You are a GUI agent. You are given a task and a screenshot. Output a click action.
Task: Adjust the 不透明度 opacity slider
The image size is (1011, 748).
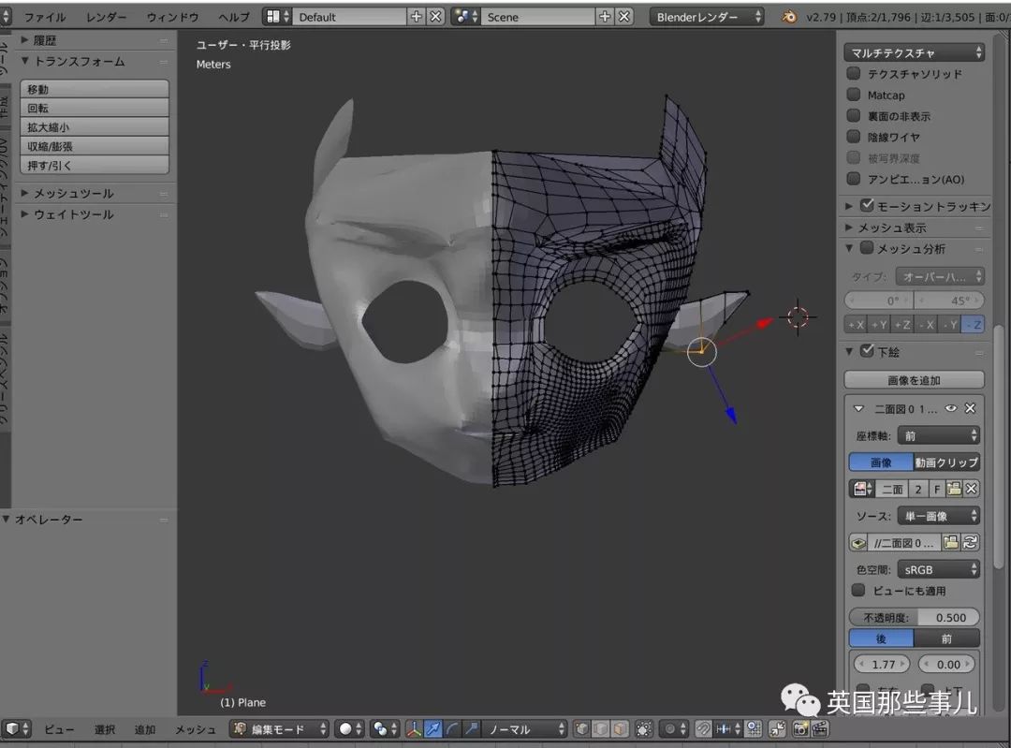[914, 617]
